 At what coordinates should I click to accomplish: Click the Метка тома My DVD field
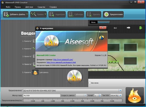pos(42,96)
